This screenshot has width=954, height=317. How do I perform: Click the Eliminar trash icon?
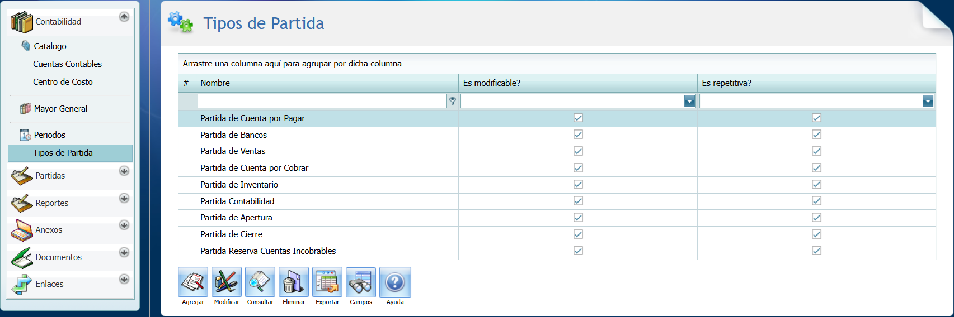[294, 282]
